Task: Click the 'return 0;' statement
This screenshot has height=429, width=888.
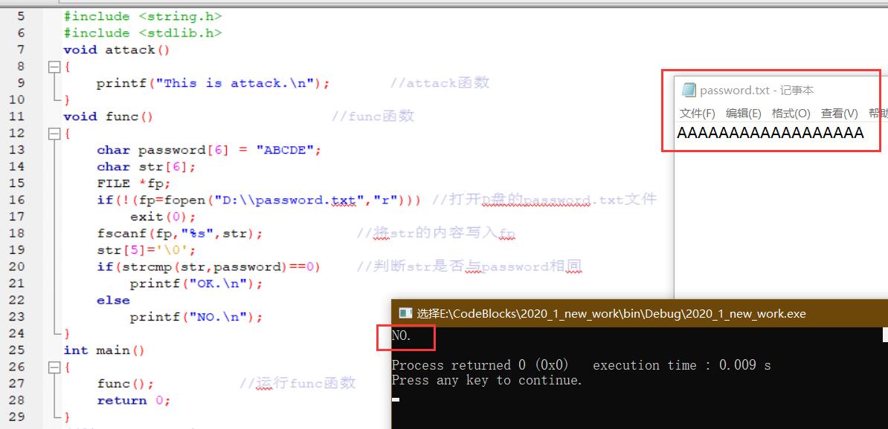Action: [134, 401]
